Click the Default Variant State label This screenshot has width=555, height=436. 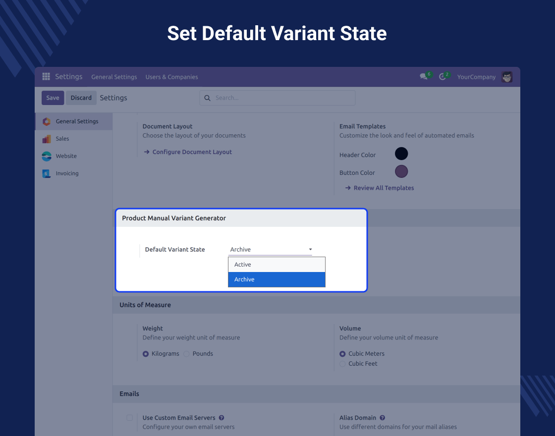pyautogui.click(x=175, y=250)
